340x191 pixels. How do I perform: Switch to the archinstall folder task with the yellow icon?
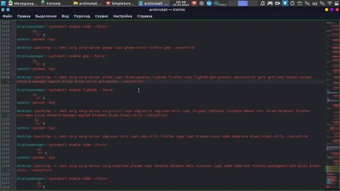pyautogui.click(x=88, y=3)
